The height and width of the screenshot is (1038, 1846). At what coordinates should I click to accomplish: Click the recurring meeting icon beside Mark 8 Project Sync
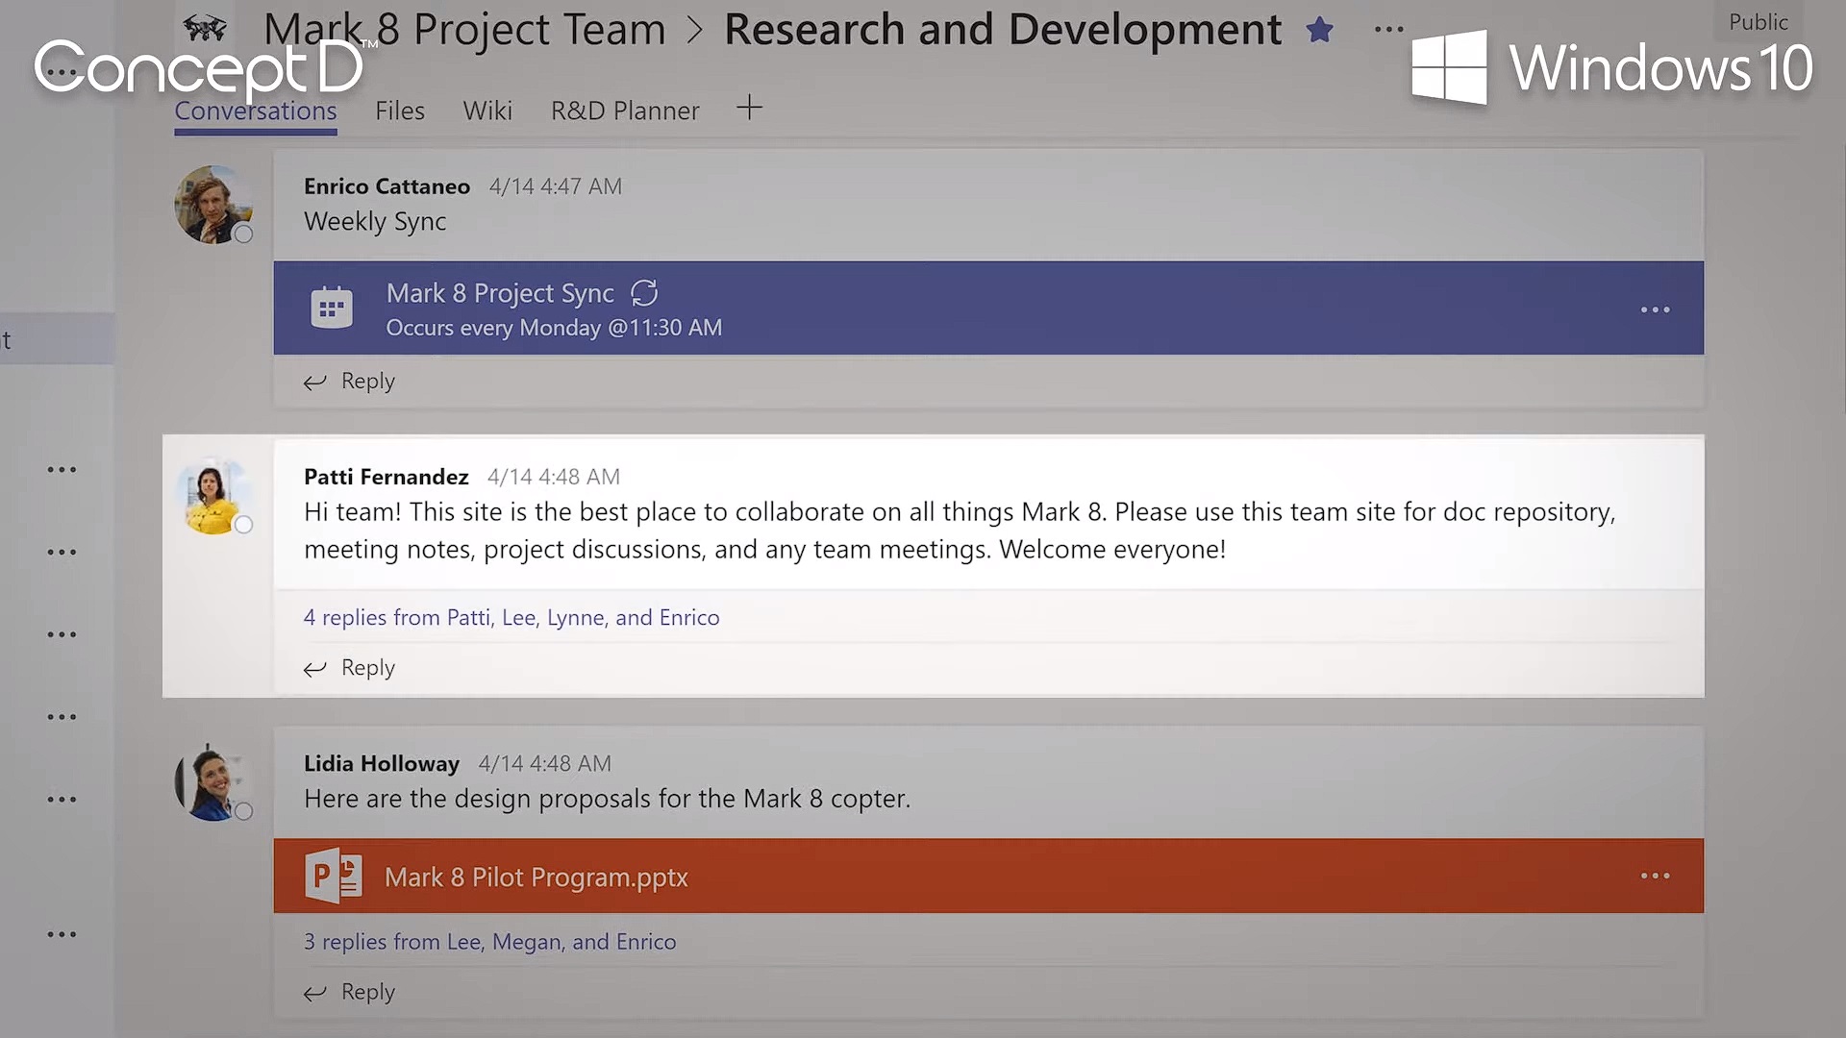pos(644,292)
